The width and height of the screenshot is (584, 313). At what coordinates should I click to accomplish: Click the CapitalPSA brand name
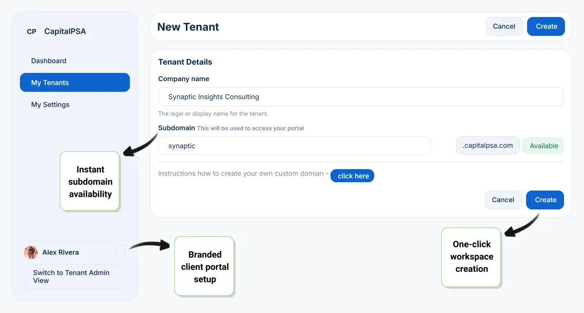(65, 32)
